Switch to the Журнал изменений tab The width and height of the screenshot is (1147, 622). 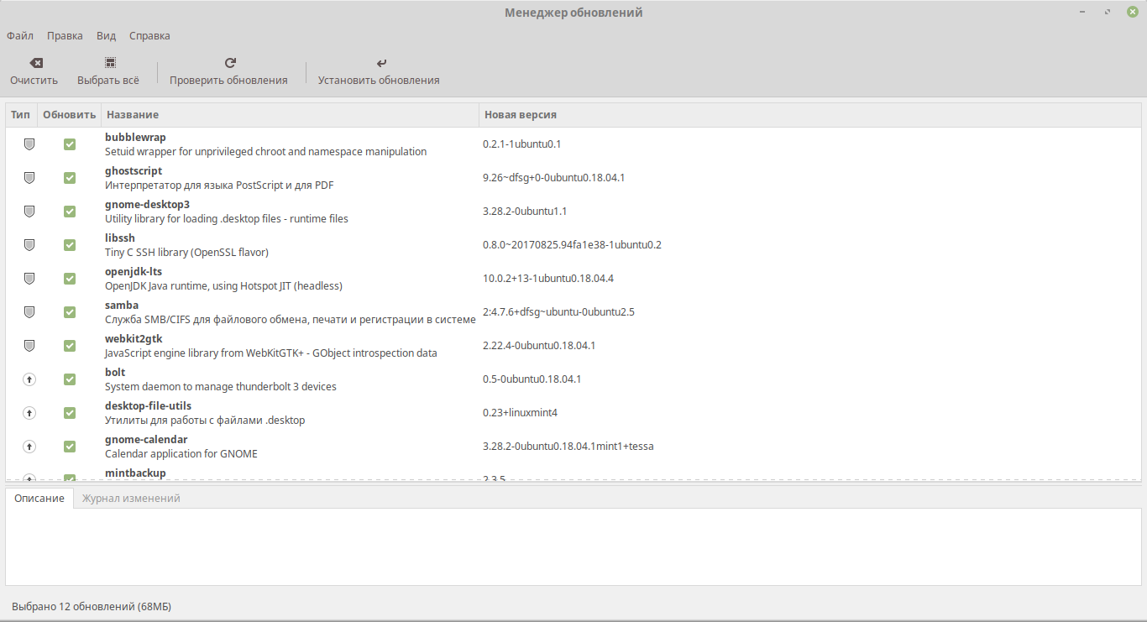click(129, 498)
